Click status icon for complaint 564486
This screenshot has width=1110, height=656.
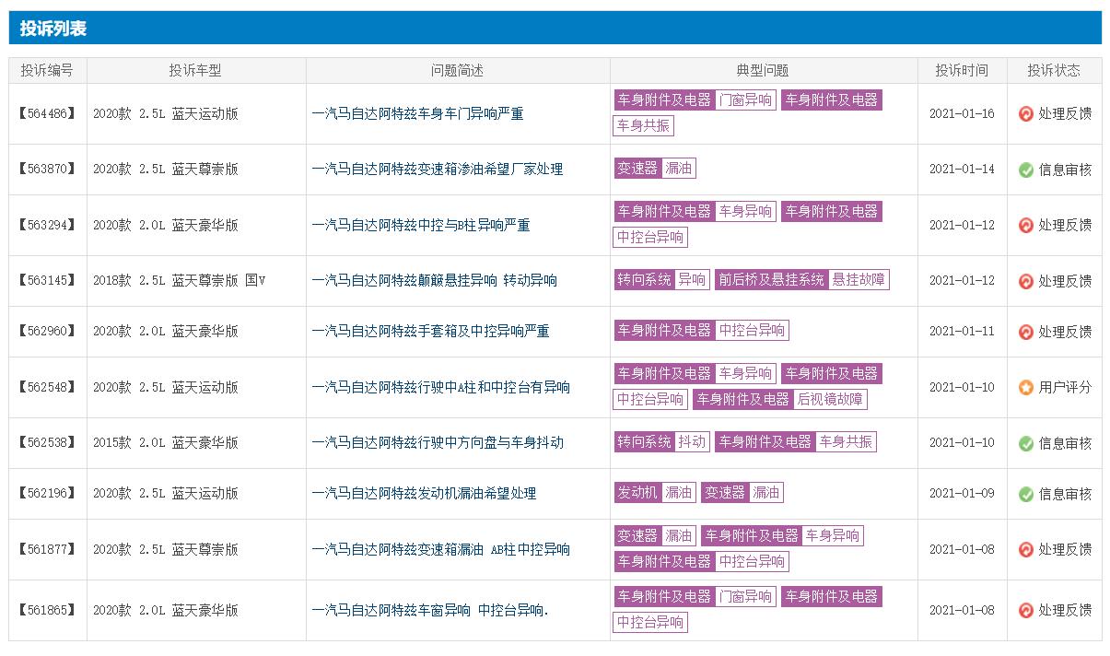pos(1025,113)
